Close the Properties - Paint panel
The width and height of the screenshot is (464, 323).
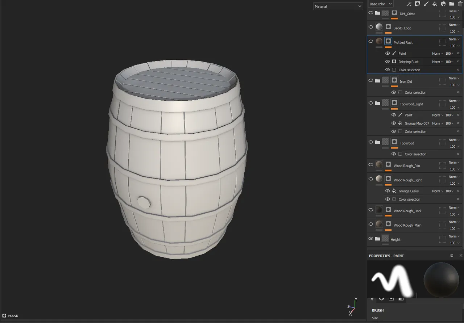pos(461,256)
